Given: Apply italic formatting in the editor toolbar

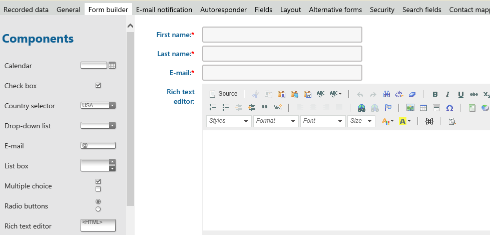Looking at the screenshot, I should coord(447,94).
